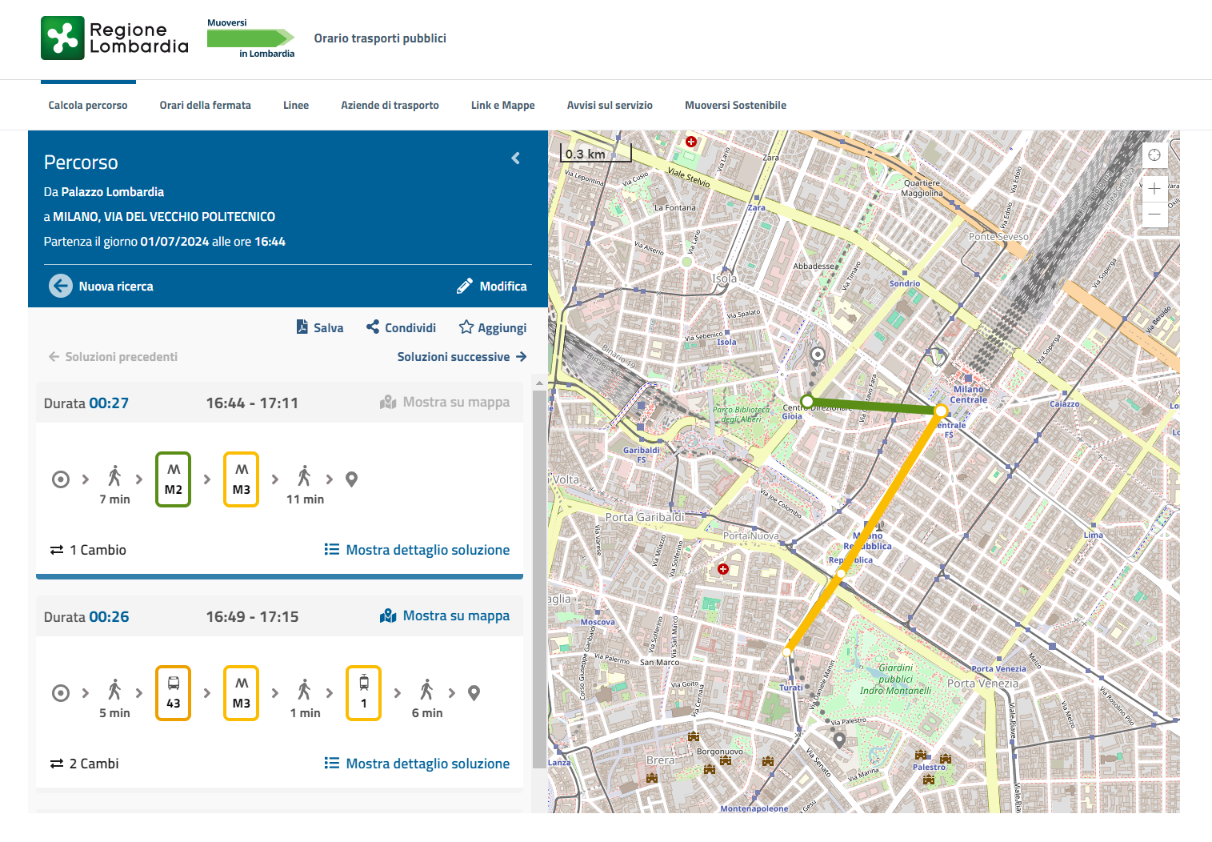
Task: Expand details of the 2 Cambi solution
Action: 417,764
